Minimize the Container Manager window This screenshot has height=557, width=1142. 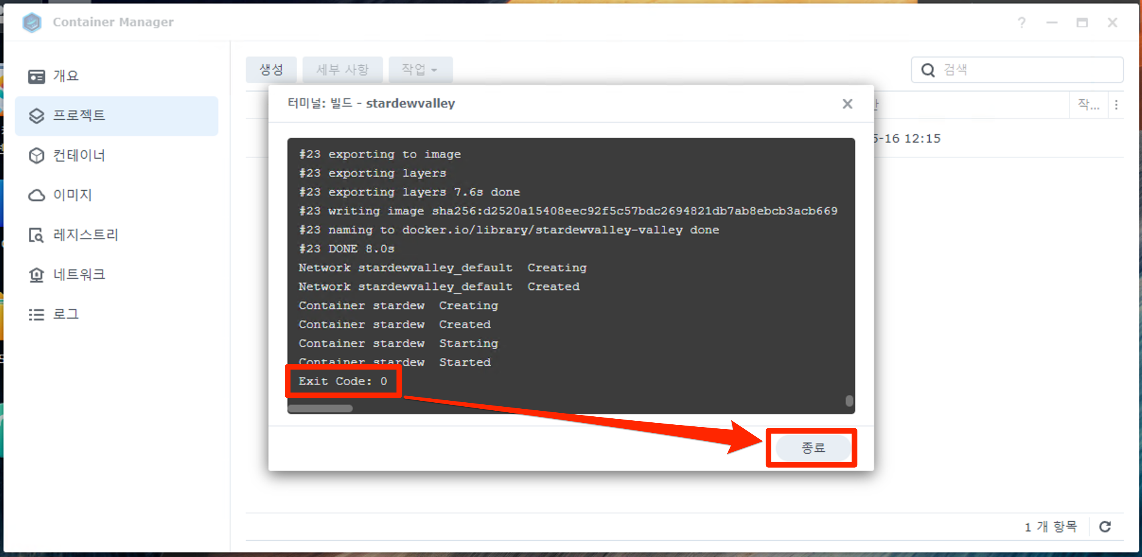tap(1051, 22)
